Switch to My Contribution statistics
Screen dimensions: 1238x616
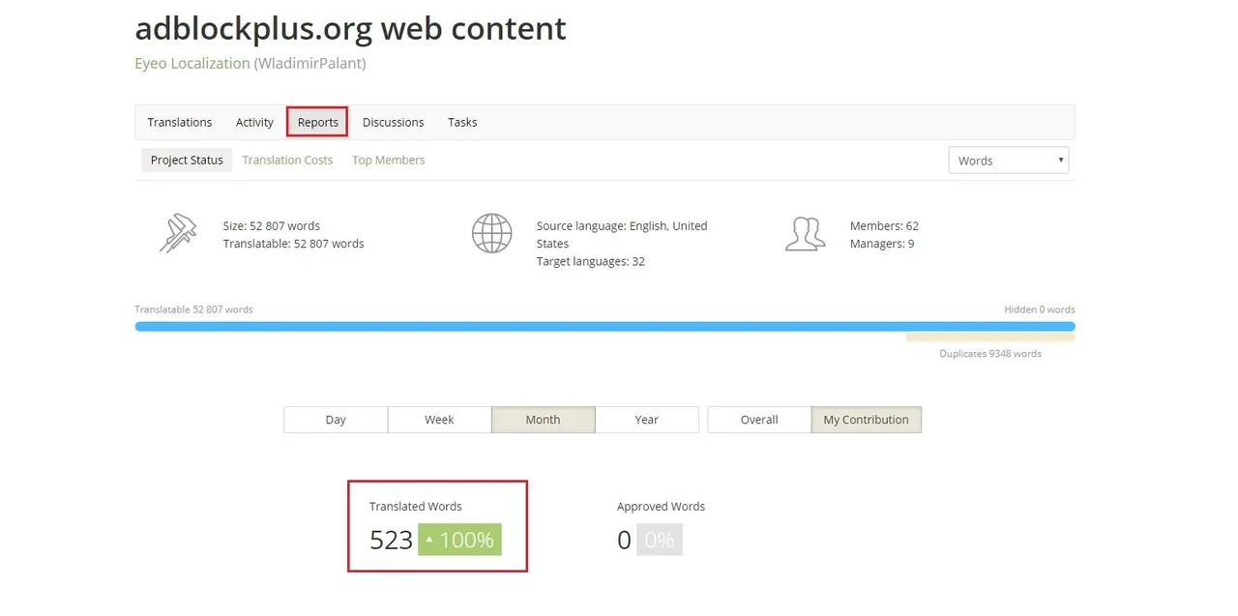(x=866, y=420)
